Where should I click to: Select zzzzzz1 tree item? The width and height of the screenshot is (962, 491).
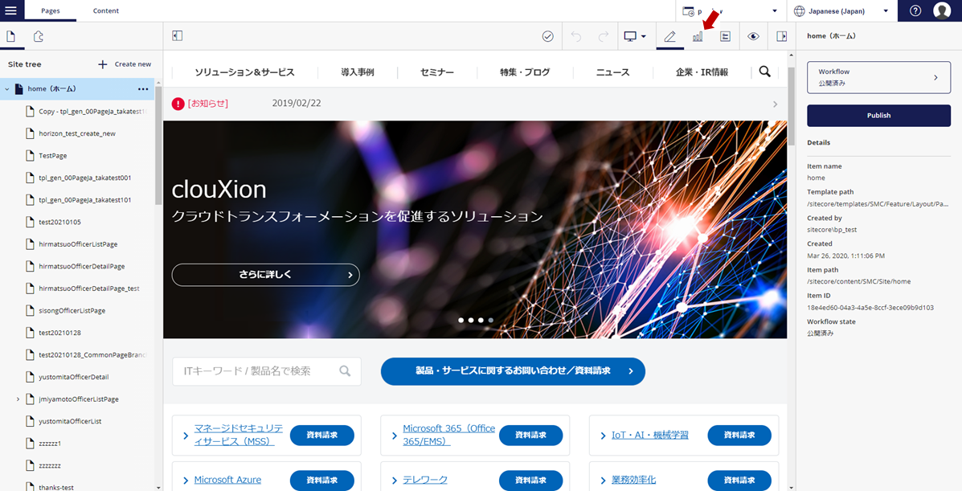50,443
